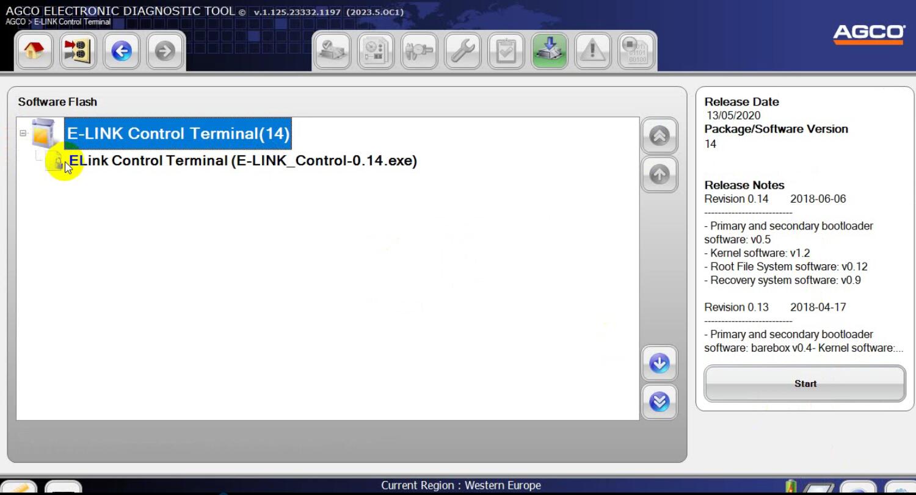Jump to bottom with double down arrow
This screenshot has height=495, width=916.
660,402
